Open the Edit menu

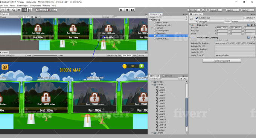click(6, 6)
